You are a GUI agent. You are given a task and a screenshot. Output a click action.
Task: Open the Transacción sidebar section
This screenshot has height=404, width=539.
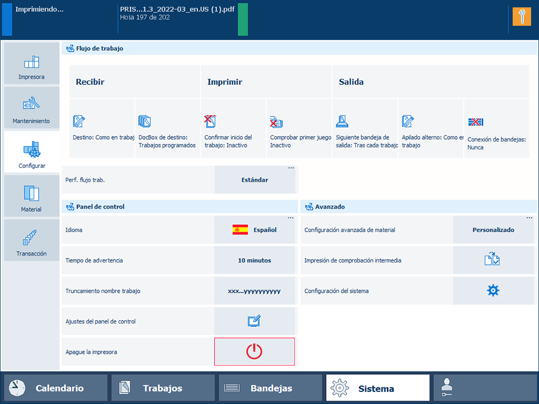pyautogui.click(x=31, y=240)
